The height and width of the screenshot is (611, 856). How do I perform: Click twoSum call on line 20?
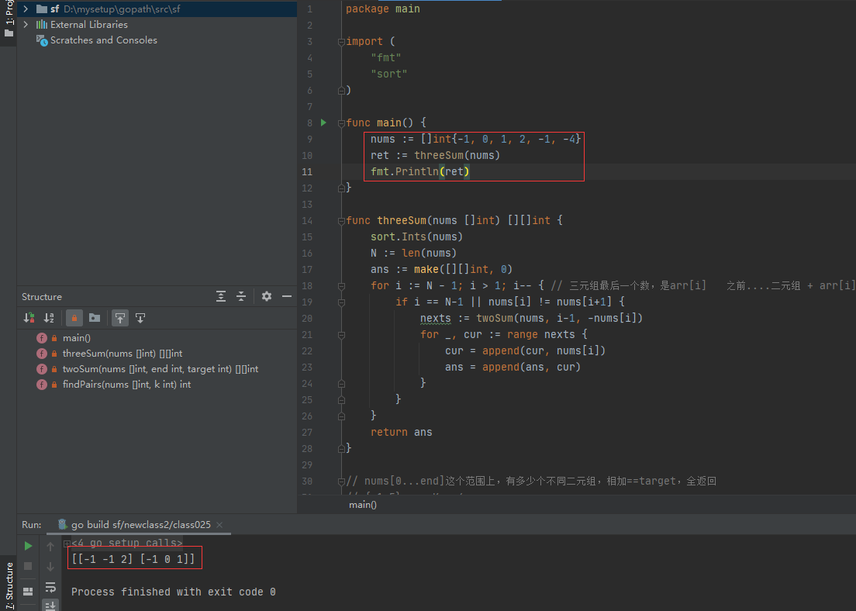point(495,318)
